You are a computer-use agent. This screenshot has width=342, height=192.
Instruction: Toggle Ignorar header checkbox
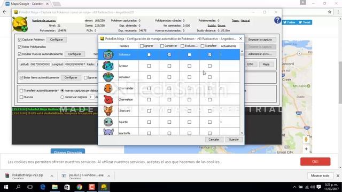pyautogui.click(x=142, y=46)
